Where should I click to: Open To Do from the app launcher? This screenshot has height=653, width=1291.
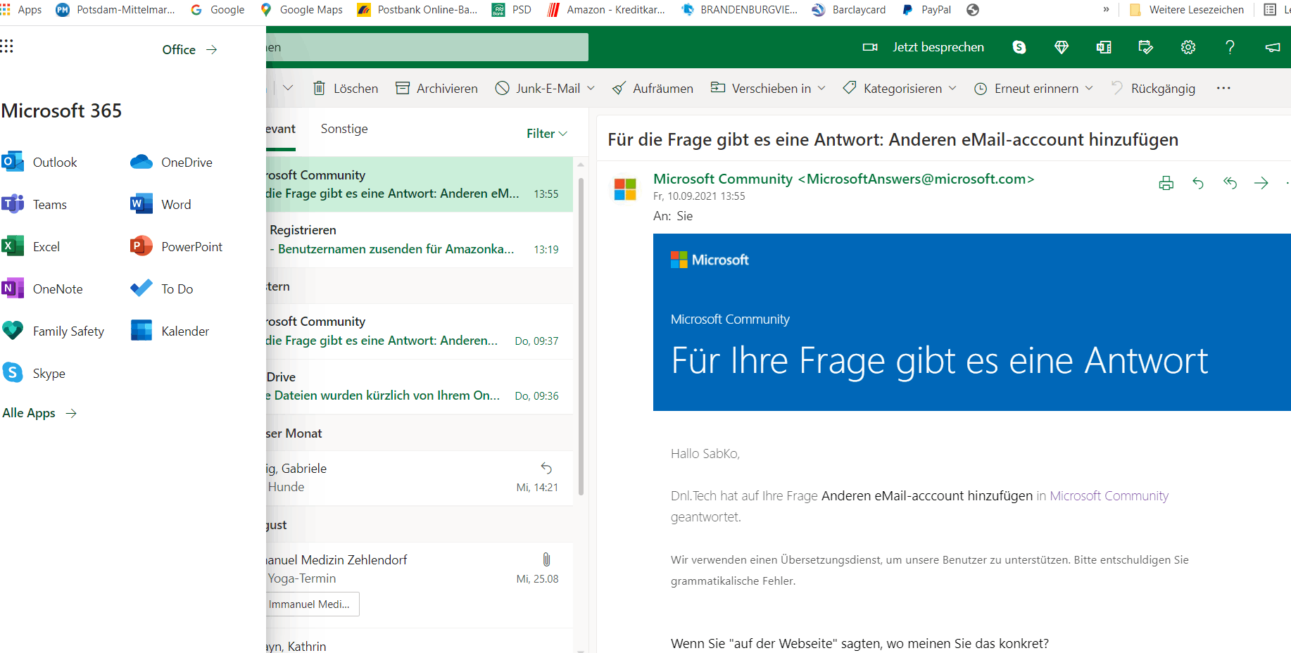point(161,289)
